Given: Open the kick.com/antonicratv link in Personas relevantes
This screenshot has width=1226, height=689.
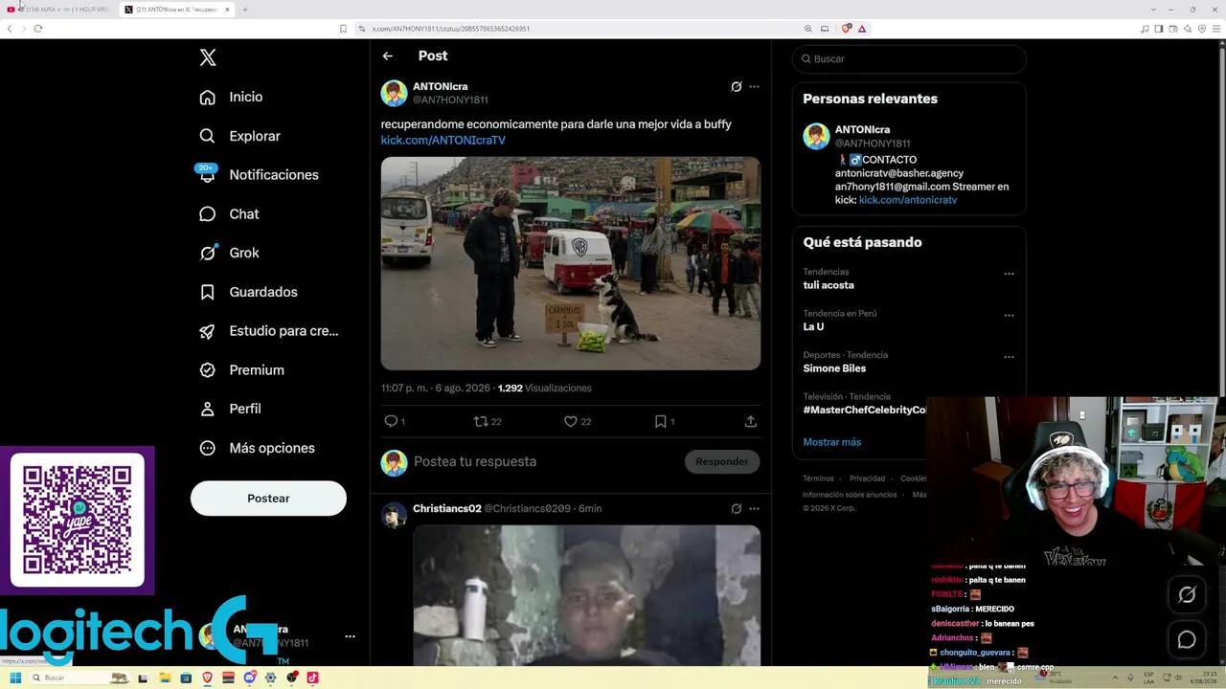Looking at the screenshot, I should pos(908,200).
